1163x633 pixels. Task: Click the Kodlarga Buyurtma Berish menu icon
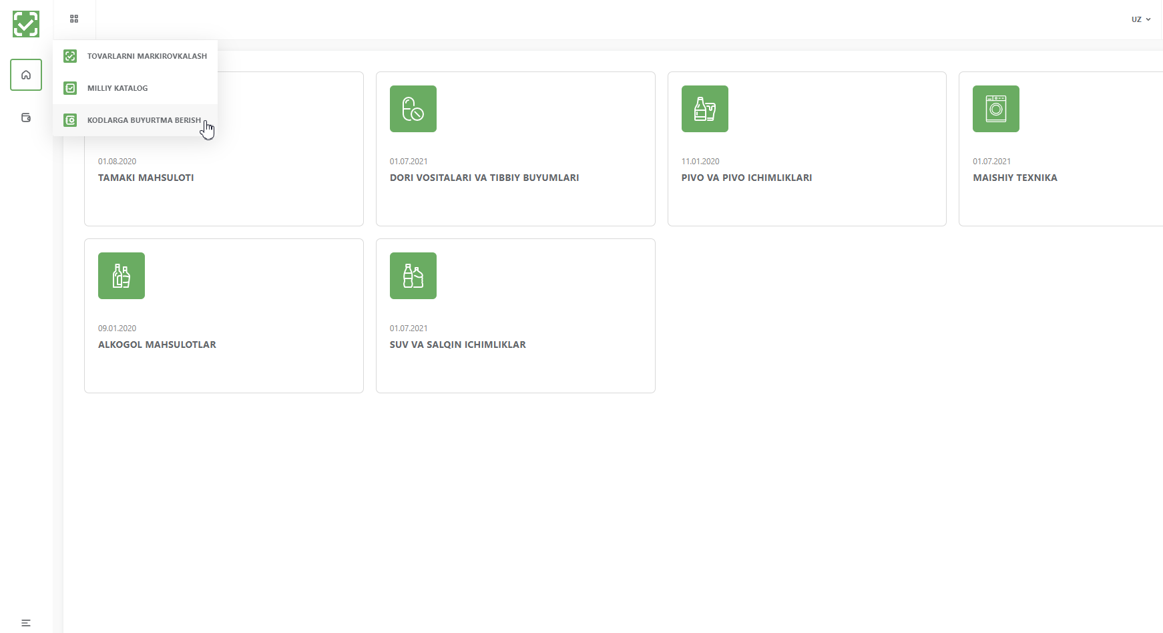tap(70, 120)
